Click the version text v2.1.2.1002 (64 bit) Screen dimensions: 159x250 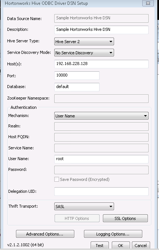[26, 245]
